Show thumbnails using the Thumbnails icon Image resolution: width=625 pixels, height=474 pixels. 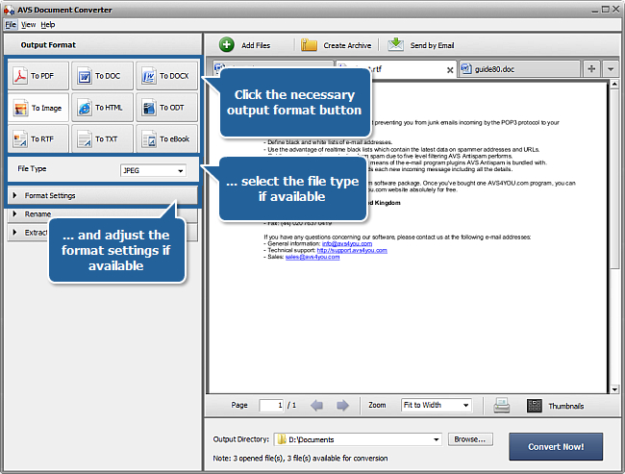click(535, 406)
